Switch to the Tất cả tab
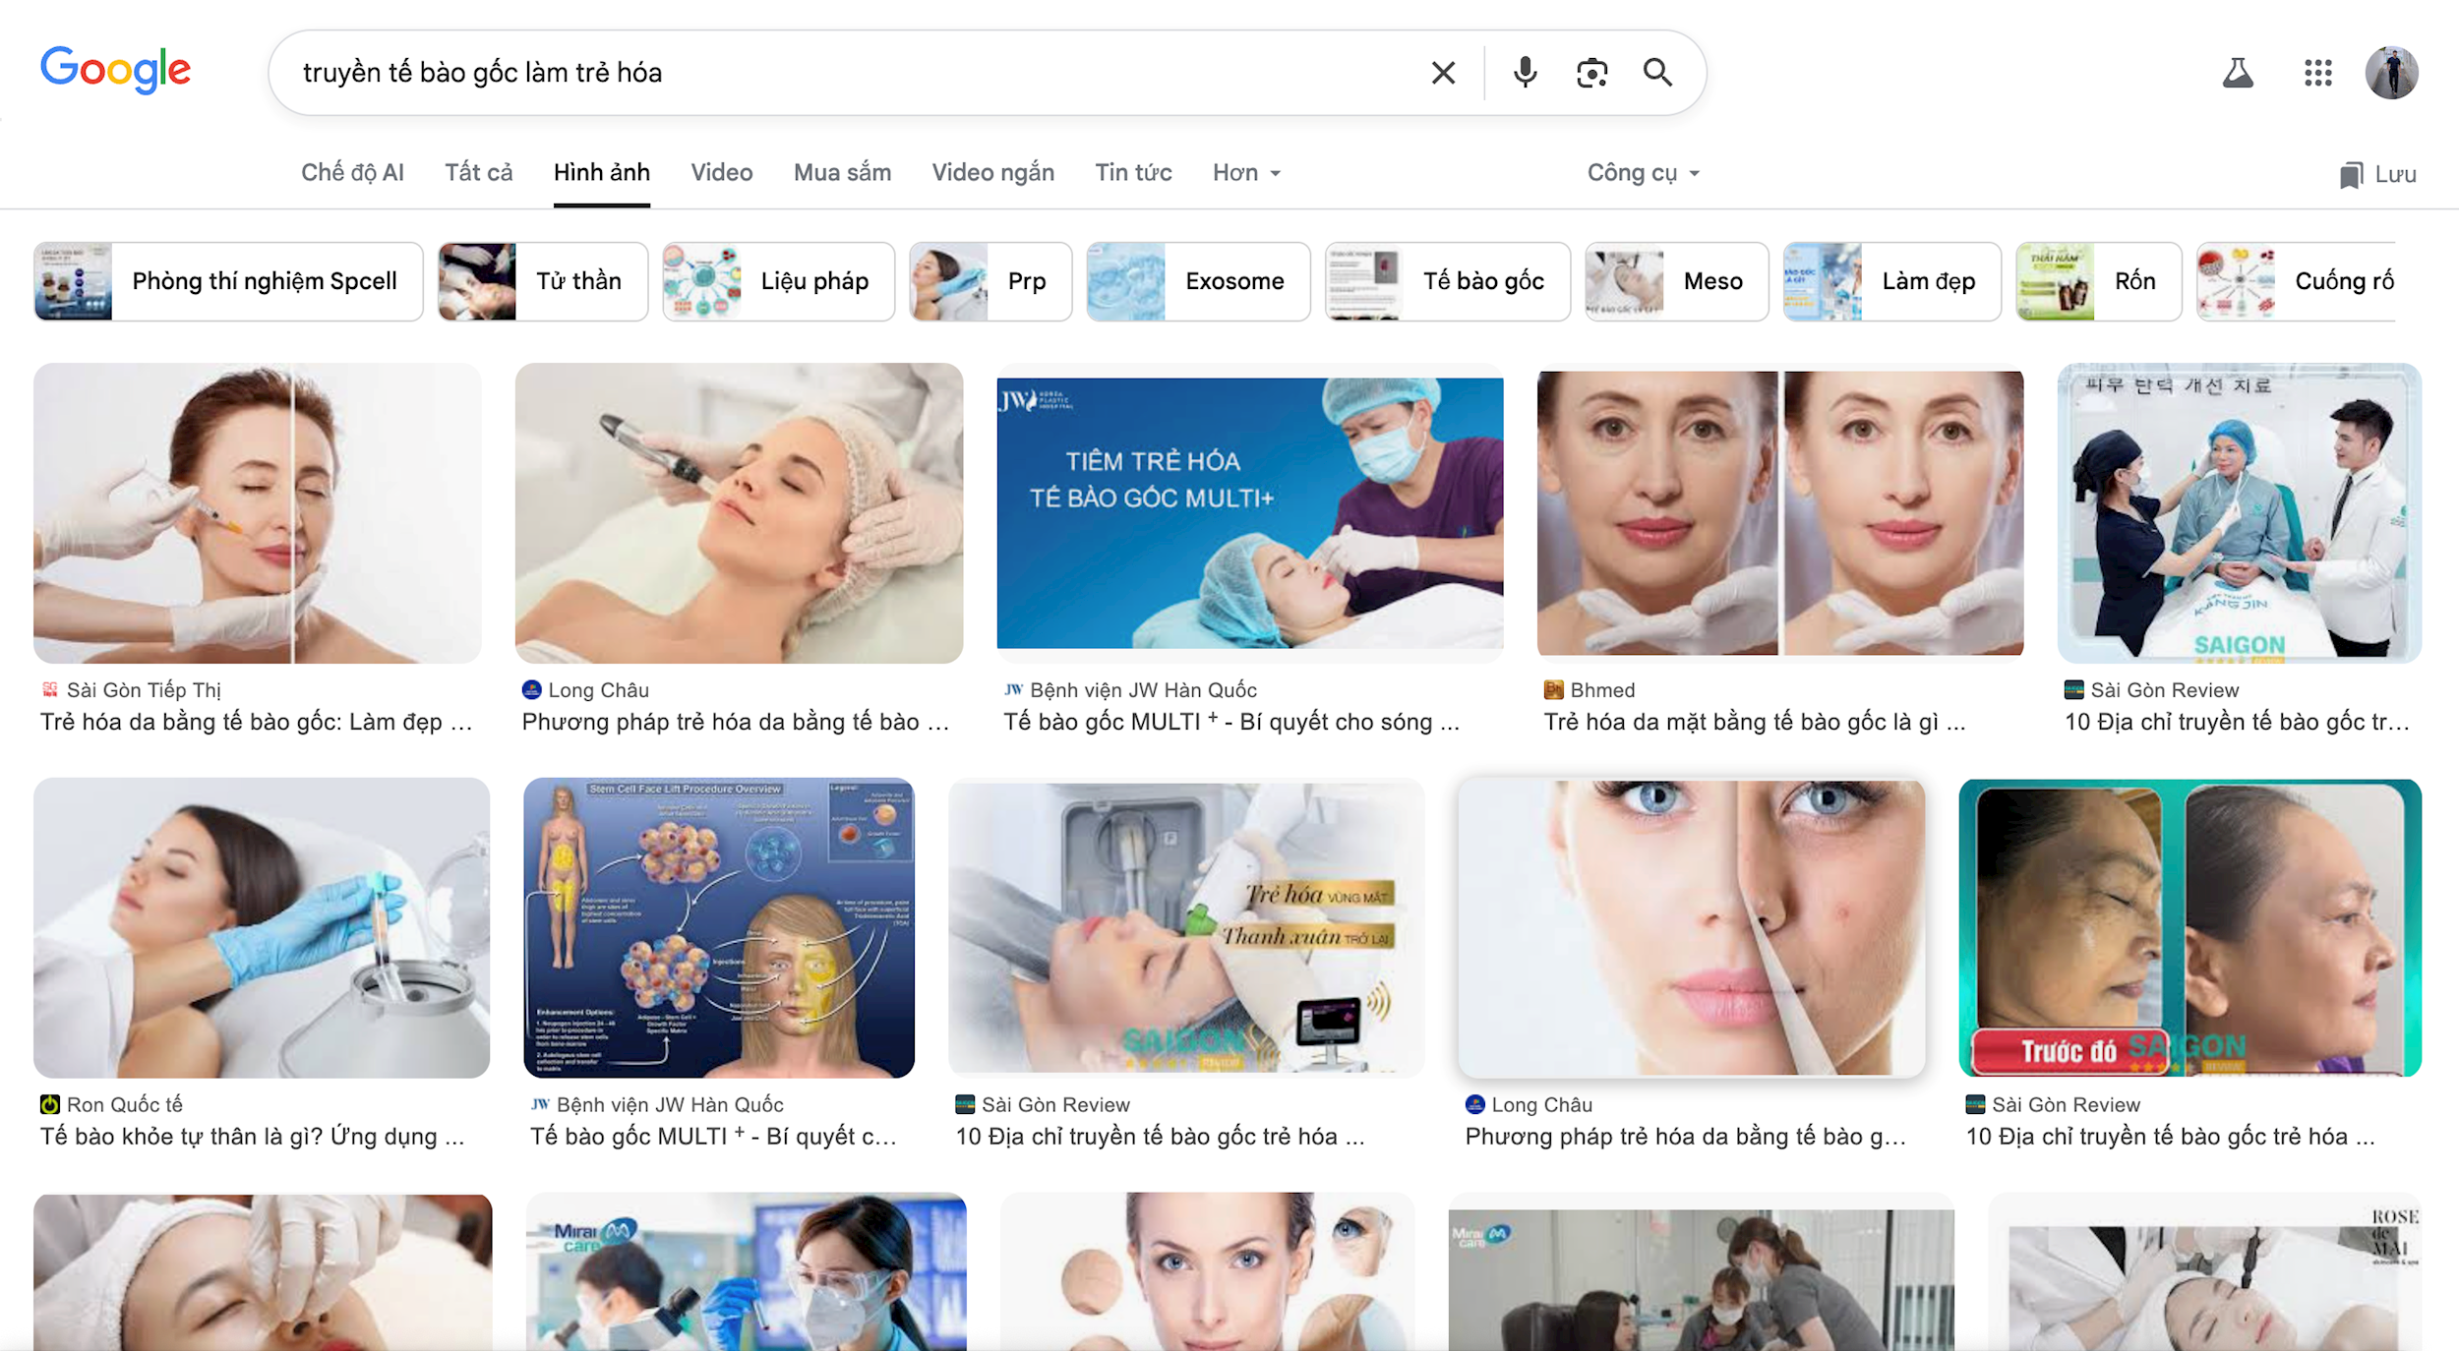This screenshot has width=2459, height=1351. point(478,173)
